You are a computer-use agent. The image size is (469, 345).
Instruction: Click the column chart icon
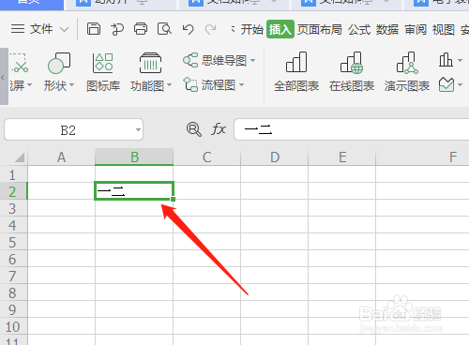coord(446,60)
